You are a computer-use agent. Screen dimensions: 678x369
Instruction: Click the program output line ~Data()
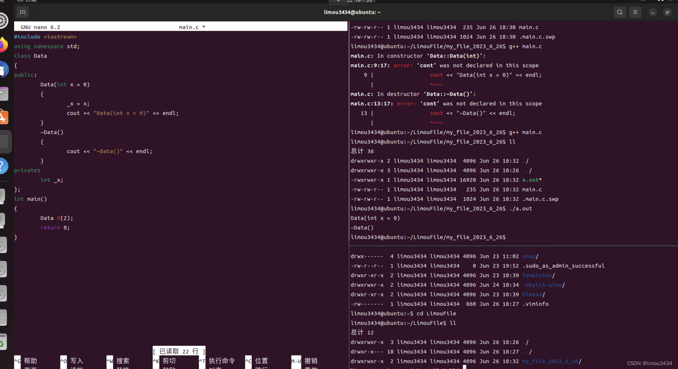[362, 228]
